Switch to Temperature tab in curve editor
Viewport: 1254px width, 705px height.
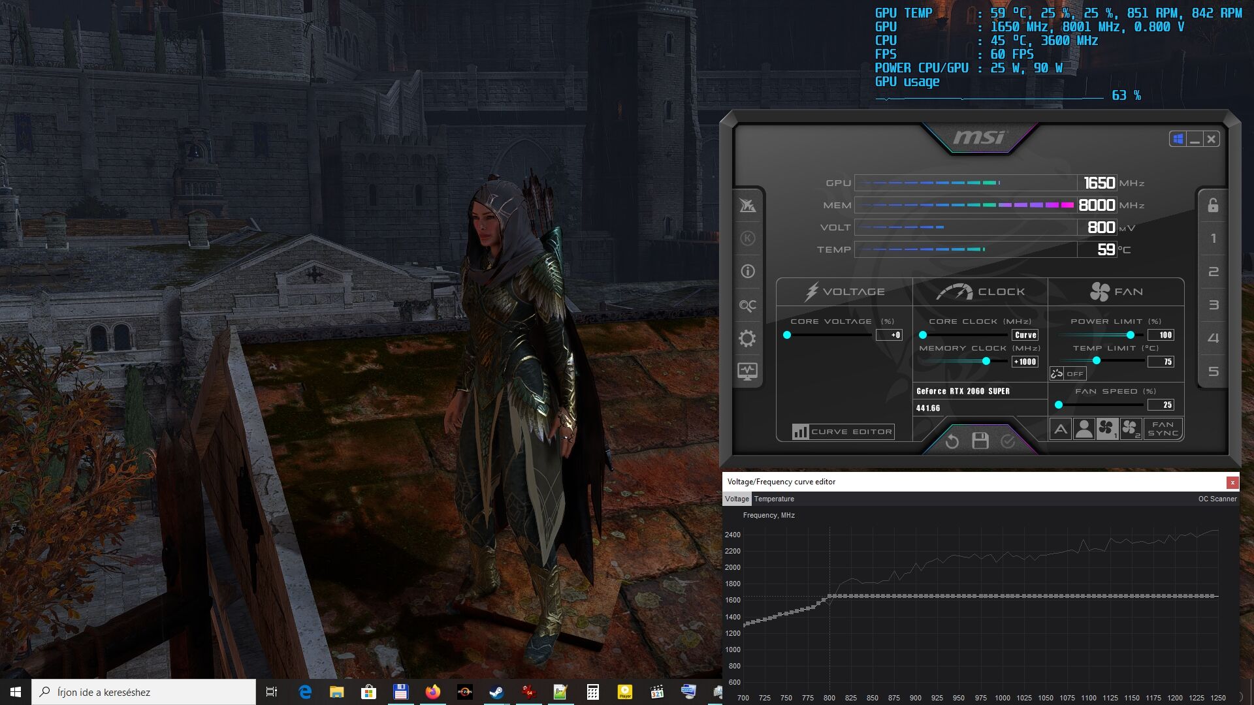point(774,499)
